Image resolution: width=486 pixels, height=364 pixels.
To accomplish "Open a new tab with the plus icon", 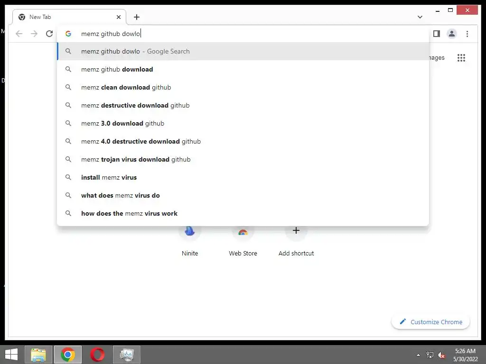I will 137,17.
